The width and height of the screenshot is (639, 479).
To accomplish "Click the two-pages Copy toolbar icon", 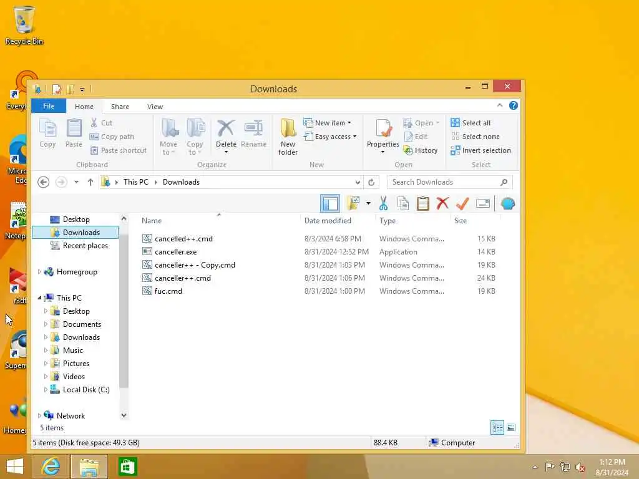I will 403,203.
